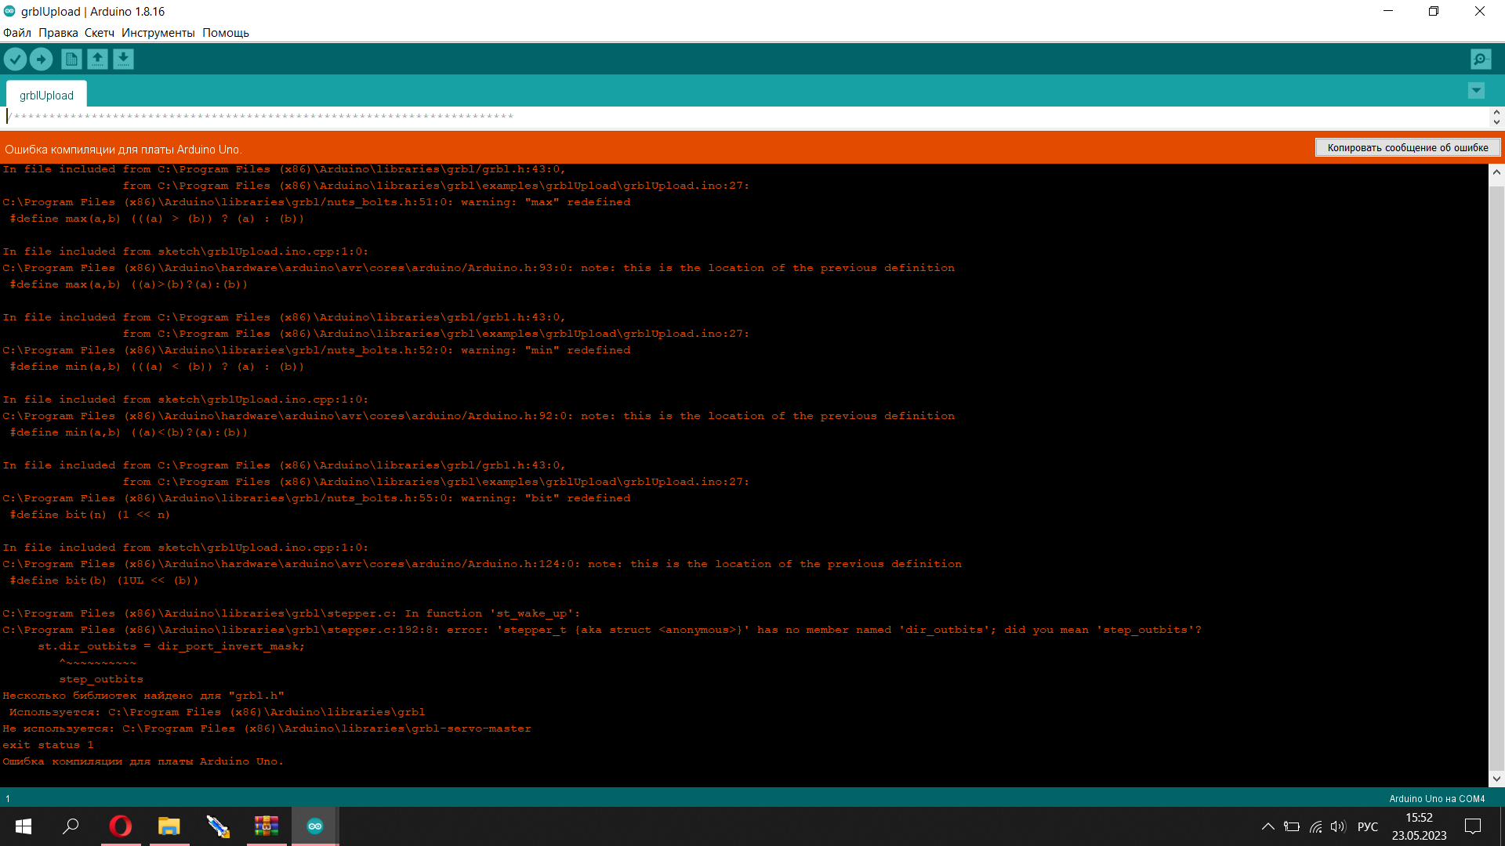Open File Explorer from taskbar
Image resolution: width=1505 pixels, height=846 pixels.
click(x=169, y=826)
